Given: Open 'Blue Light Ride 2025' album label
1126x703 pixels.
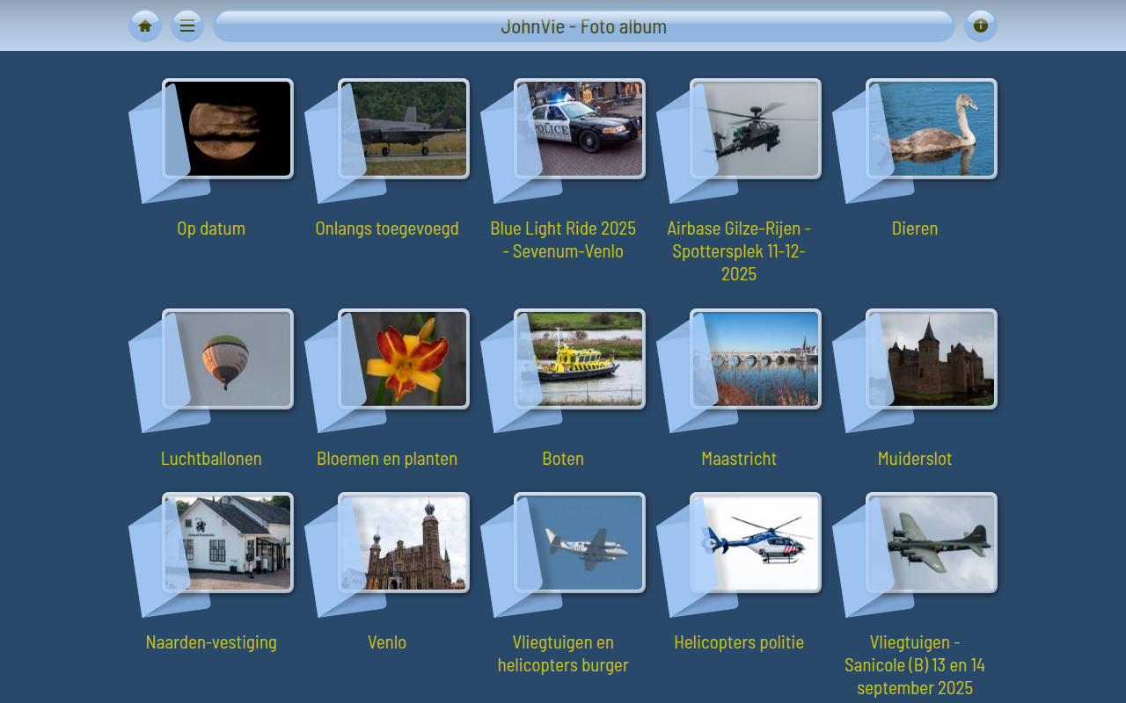Looking at the screenshot, I should point(563,240).
